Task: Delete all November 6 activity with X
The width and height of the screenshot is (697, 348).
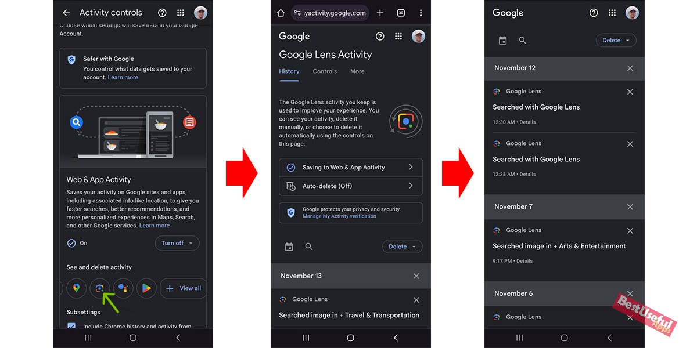Action: (630, 293)
